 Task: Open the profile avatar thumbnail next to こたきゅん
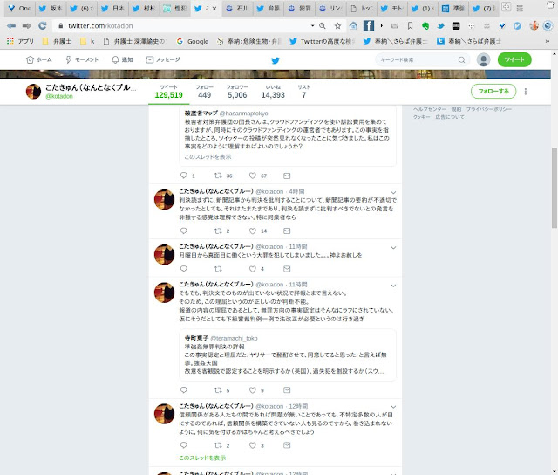[33, 92]
